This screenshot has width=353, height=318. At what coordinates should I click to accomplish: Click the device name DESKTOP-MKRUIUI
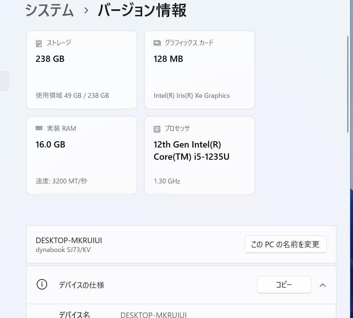(69, 240)
